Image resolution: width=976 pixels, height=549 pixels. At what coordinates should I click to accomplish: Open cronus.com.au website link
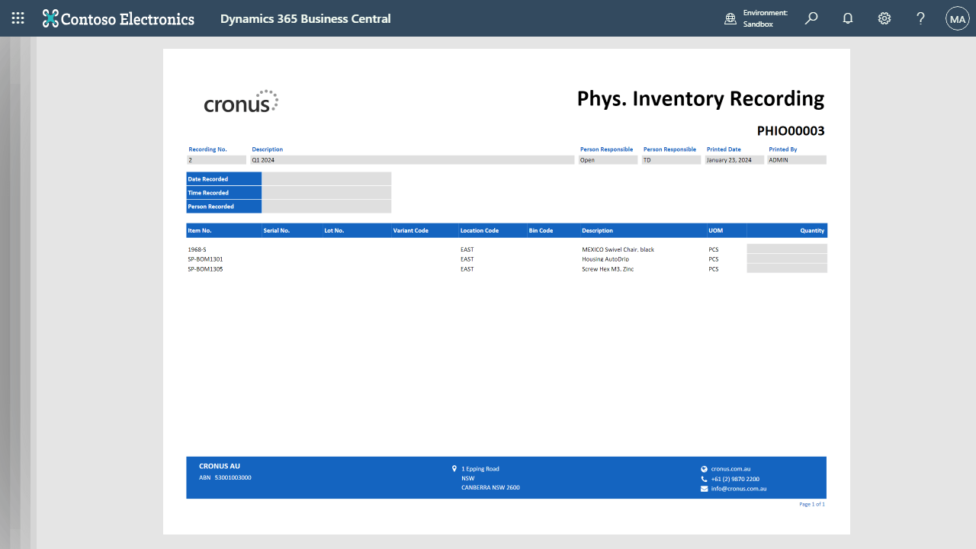730,469
